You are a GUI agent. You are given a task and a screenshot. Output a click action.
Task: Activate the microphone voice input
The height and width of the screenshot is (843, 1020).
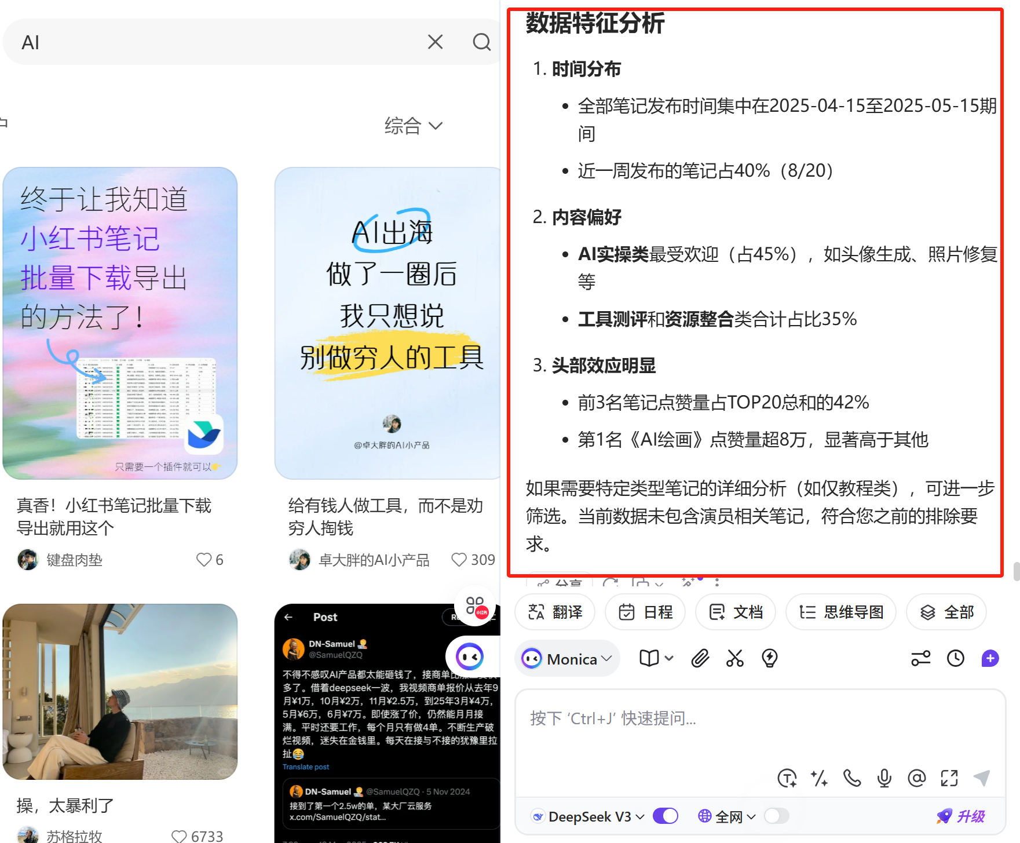(x=884, y=778)
